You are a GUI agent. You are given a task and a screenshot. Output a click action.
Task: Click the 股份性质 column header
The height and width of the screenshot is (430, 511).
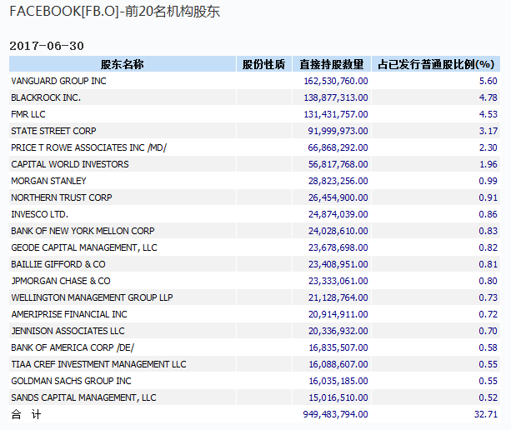[x=263, y=64]
